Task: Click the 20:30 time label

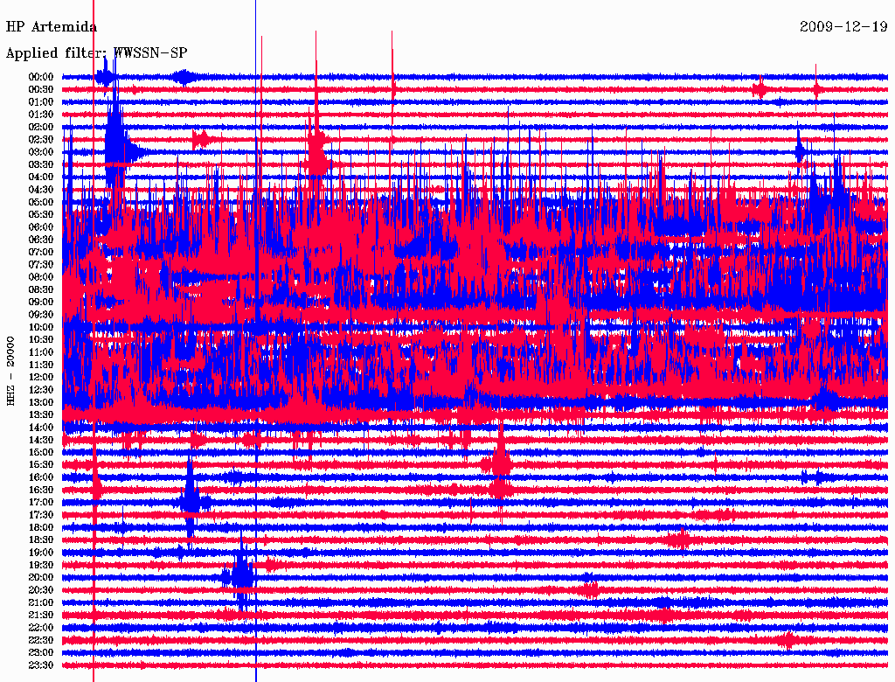Action: pyautogui.click(x=41, y=590)
